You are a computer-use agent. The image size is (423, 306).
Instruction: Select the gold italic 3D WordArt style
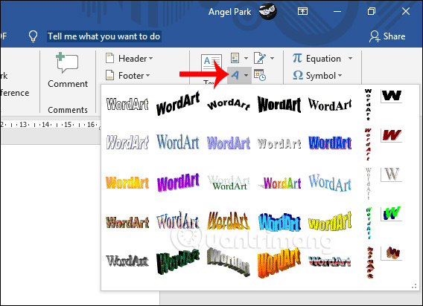(x=229, y=221)
